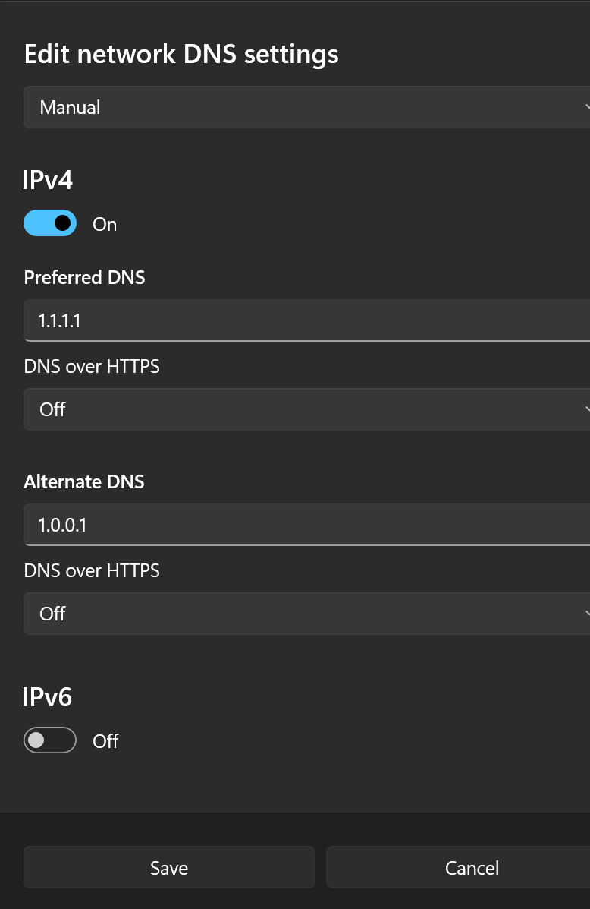Open the Manual DNS assignment dropdown
The width and height of the screenshot is (590, 909).
(x=303, y=107)
